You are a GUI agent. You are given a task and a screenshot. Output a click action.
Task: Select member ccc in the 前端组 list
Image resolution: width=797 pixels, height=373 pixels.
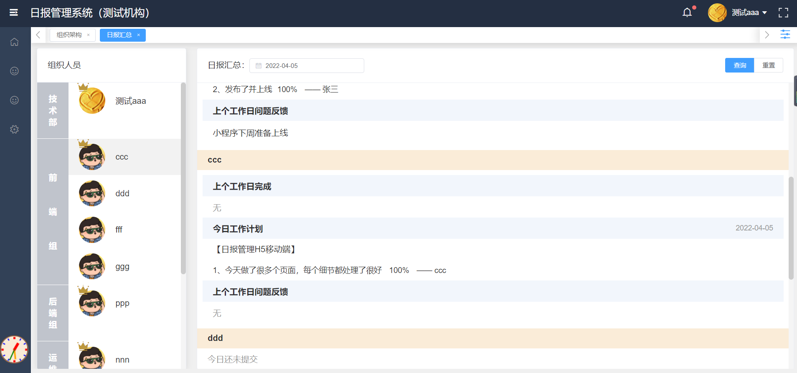point(124,157)
